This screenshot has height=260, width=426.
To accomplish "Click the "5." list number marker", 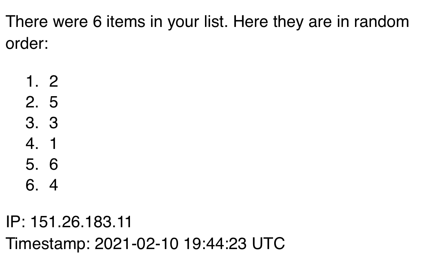I will click(x=32, y=165).
